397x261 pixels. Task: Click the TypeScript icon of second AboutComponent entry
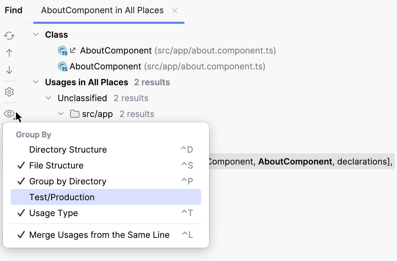(63, 67)
